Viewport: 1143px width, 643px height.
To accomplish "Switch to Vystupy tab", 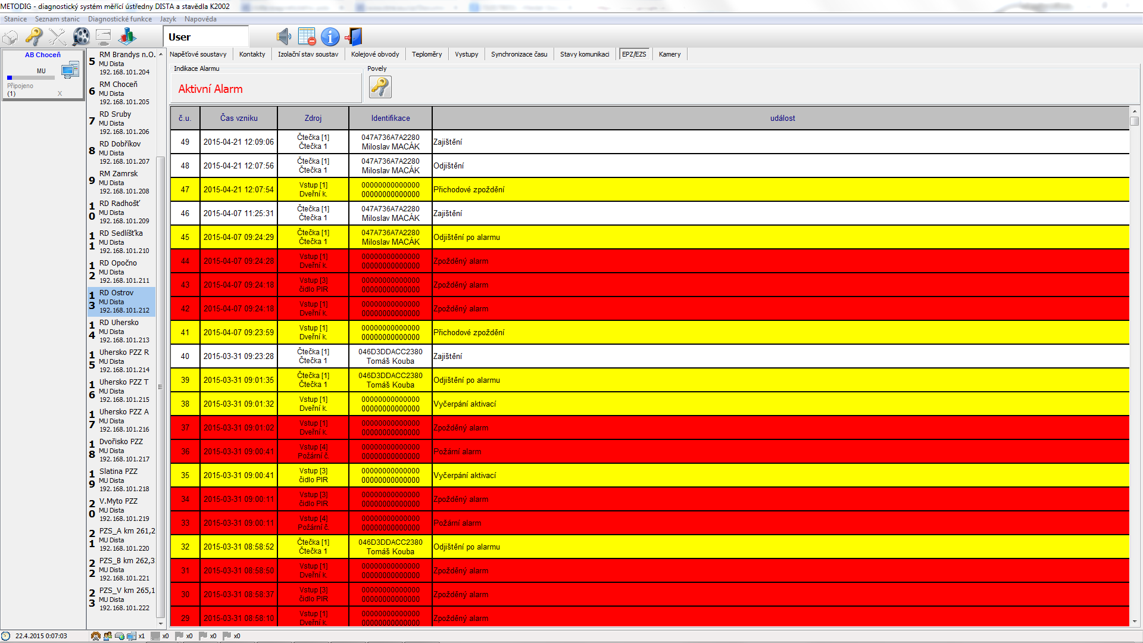I will (467, 54).
